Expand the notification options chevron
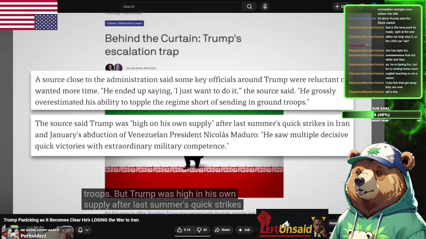This screenshot has height=239, width=426. click(87, 230)
